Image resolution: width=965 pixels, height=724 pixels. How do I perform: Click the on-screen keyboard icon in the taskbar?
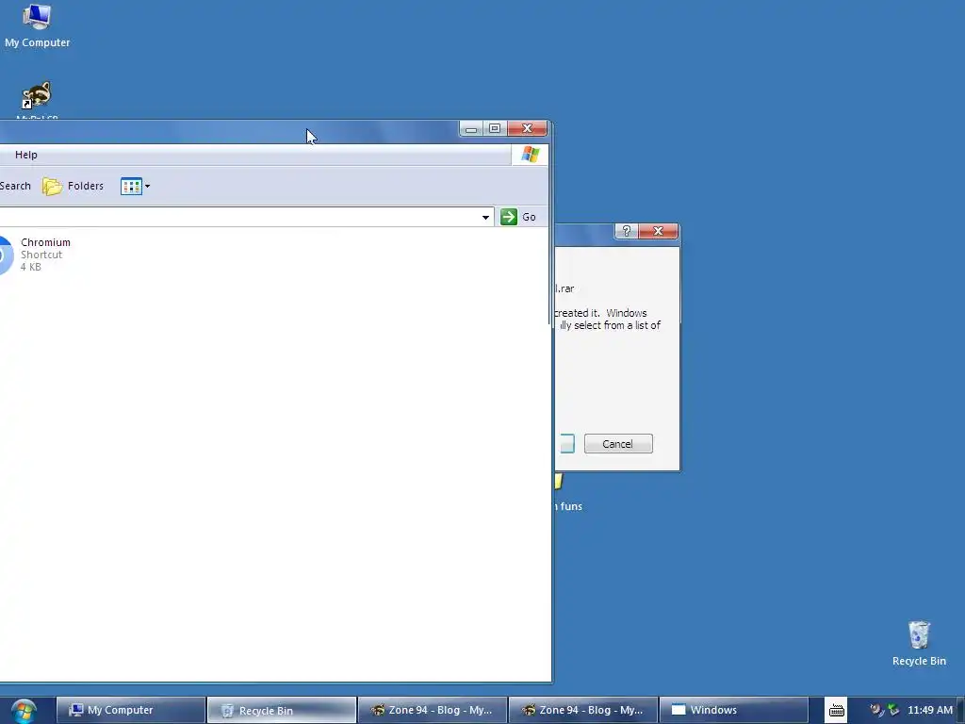836,711
